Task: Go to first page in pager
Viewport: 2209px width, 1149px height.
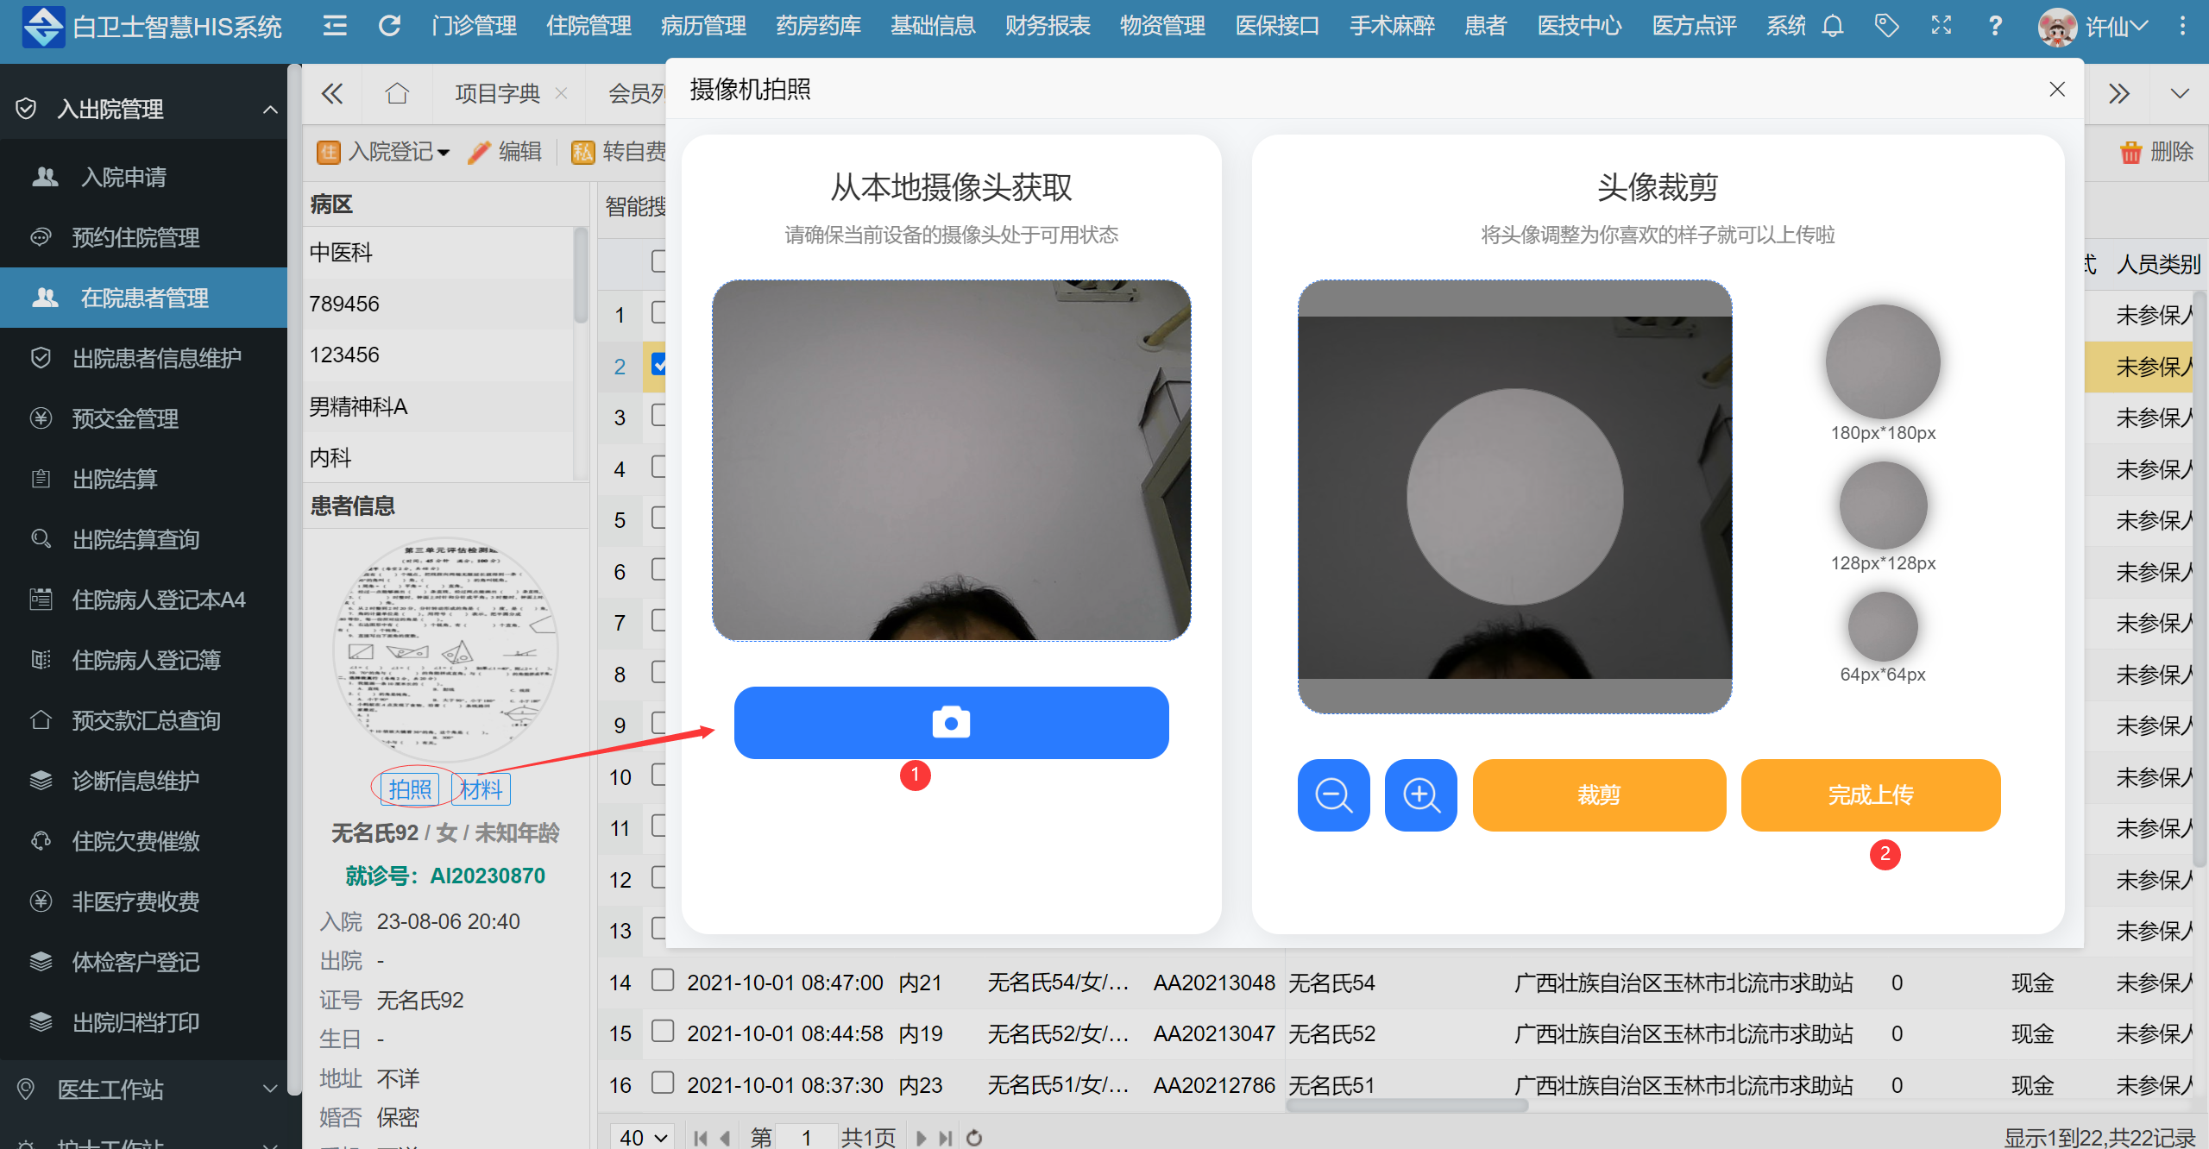Action: pos(701,1138)
